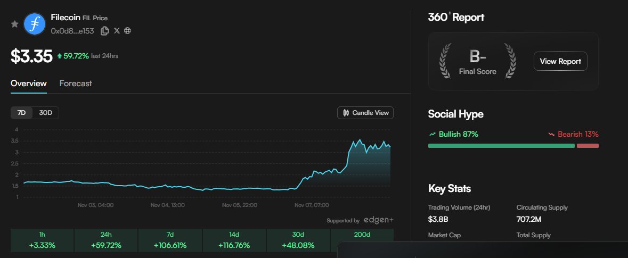Open the Filecoin website globe icon
Screen dimensions: 628x258
click(127, 31)
